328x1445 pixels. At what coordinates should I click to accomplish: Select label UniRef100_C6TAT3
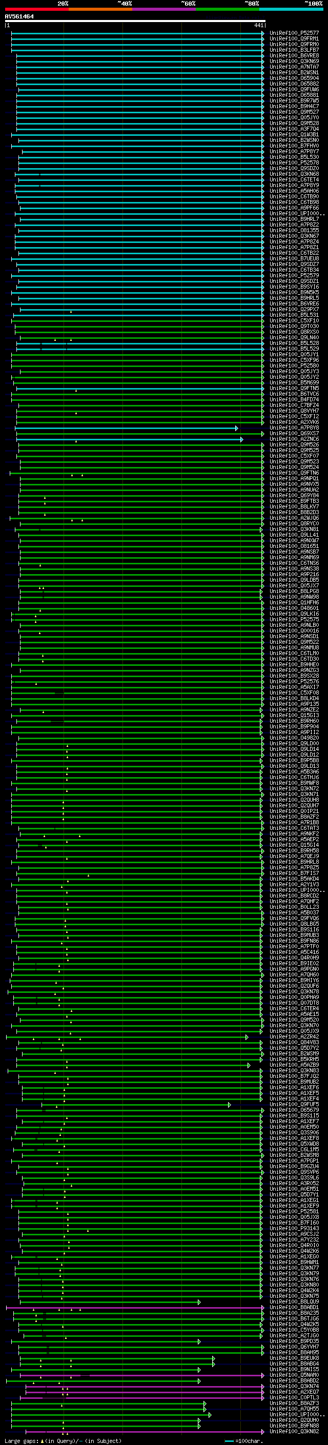coord(294,828)
